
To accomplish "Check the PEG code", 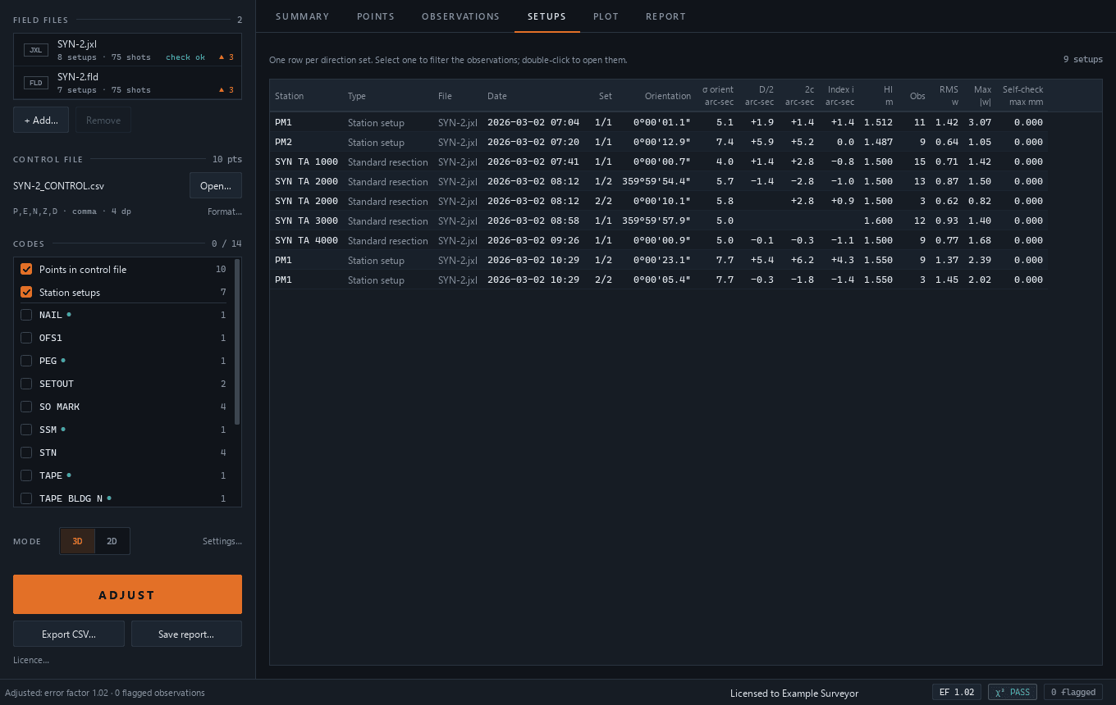I will (26, 361).
